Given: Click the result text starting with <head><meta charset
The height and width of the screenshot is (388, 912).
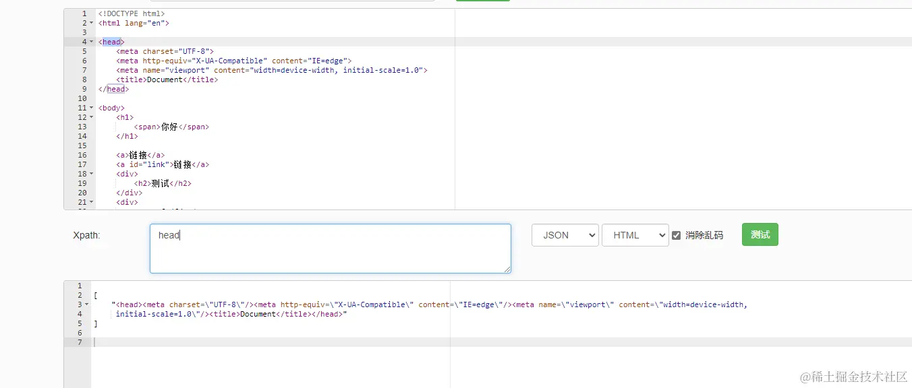Looking at the screenshot, I should click(430, 309).
